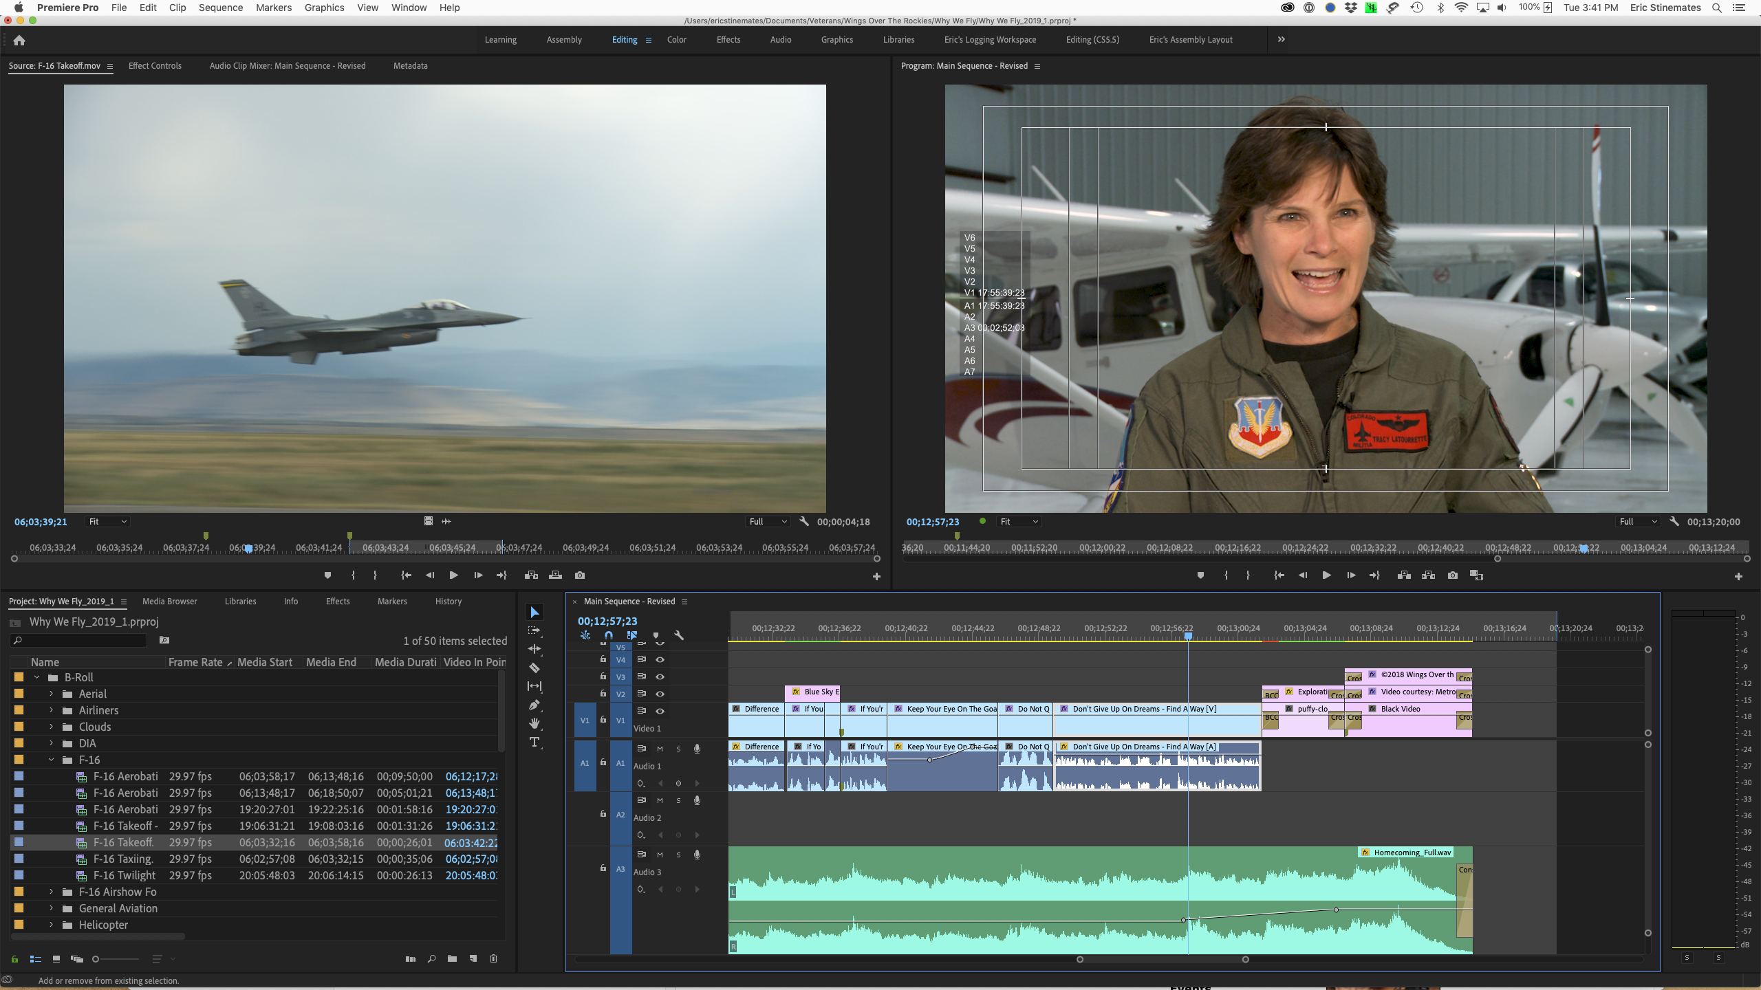Open Program monitor Full resolution dropdown
Viewport: 1761px width, 990px height.
(x=1639, y=522)
